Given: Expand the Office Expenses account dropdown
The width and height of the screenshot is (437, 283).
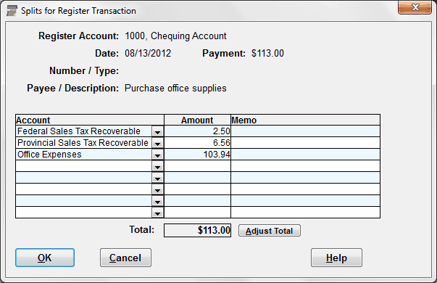Looking at the screenshot, I should point(157,155).
